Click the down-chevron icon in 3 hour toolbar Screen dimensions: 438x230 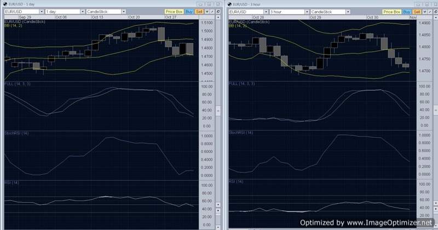[425, 12]
